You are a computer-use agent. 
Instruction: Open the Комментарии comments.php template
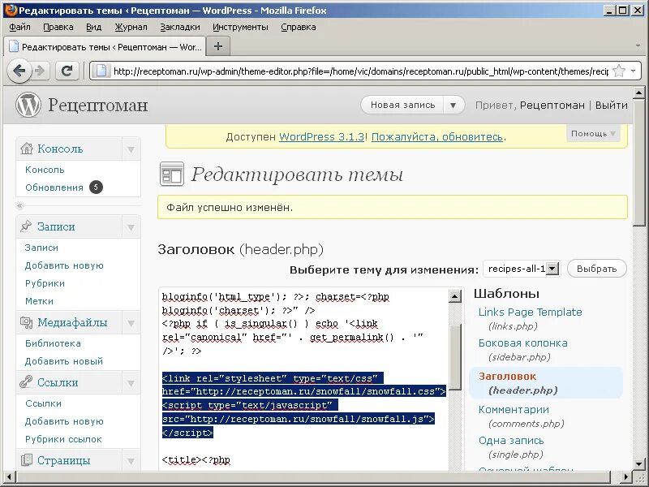(514, 409)
